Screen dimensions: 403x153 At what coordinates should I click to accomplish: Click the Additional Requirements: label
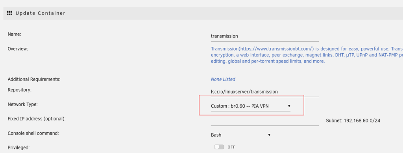click(x=34, y=79)
